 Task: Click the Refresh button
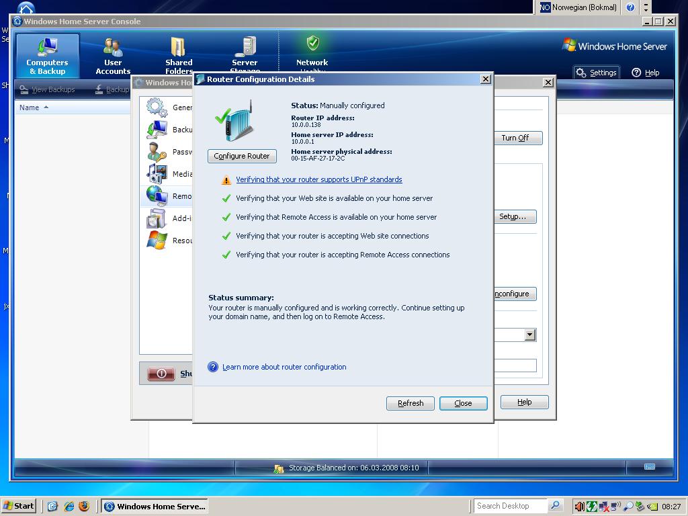click(x=411, y=403)
